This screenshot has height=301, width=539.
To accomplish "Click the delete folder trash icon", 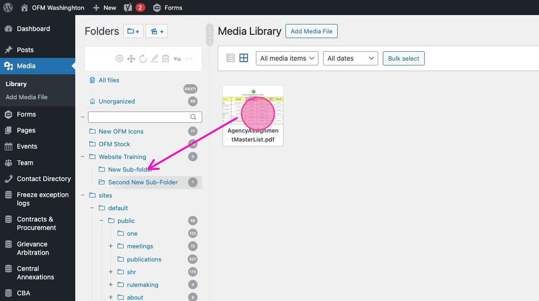I will pyautogui.click(x=166, y=58).
